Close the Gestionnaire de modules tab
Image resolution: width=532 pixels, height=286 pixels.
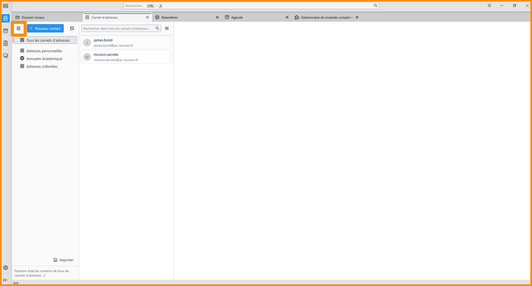pyautogui.click(x=357, y=17)
